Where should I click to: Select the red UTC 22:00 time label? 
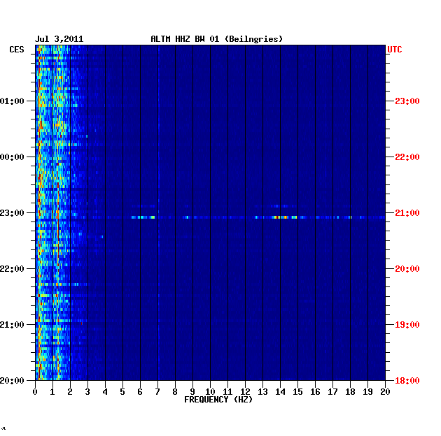(x=407, y=157)
